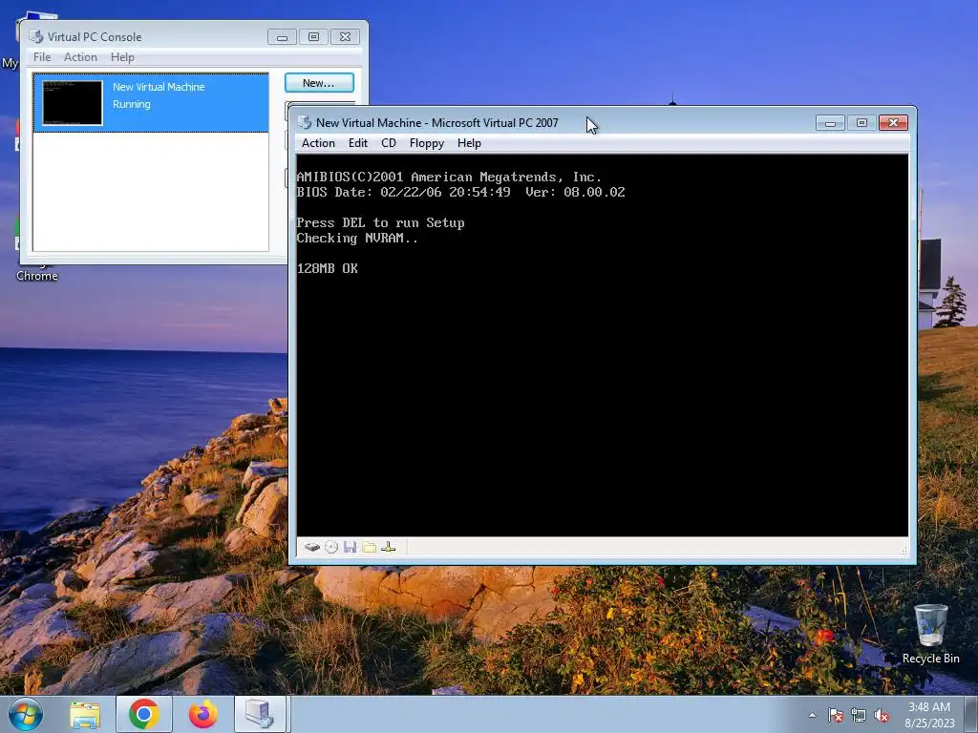Maximize the New Virtual Machine window

861,123
